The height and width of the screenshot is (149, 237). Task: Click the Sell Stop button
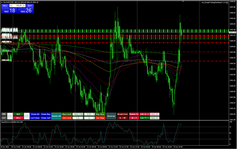pos(100,118)
